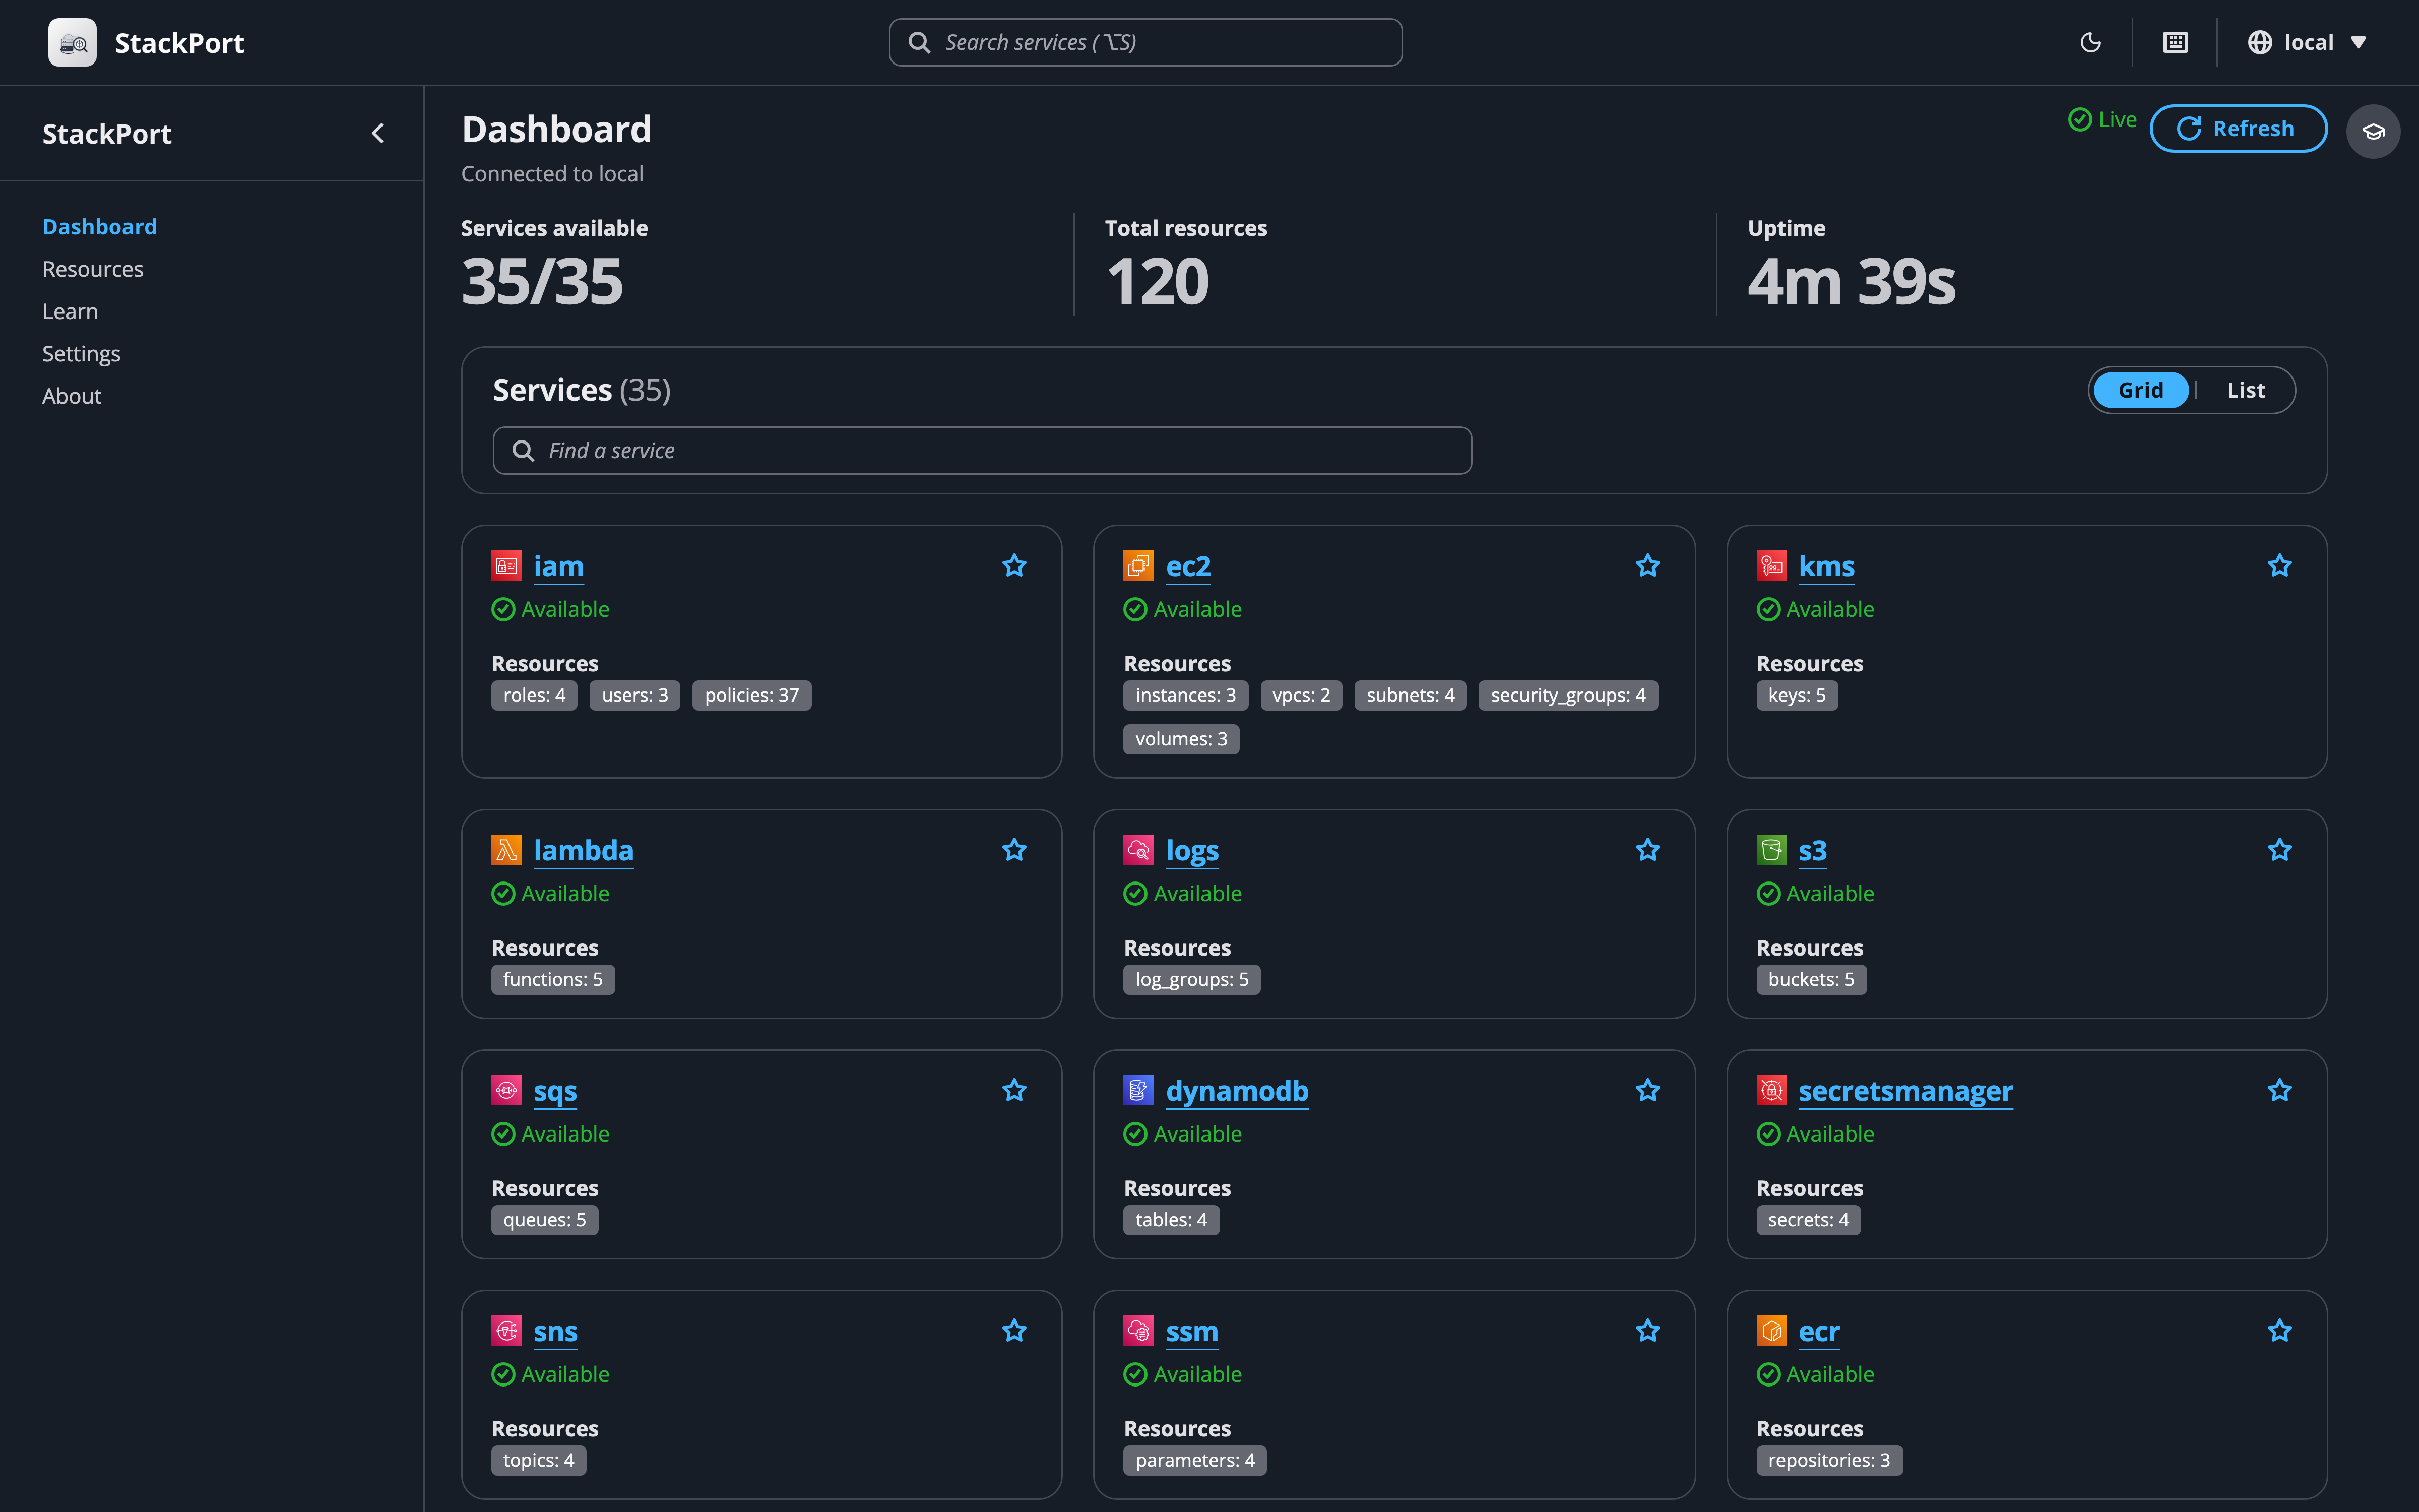The width and height of the screenshot is (2419, 1512).
Task: Switch services view to Grid
Action: [x=2140, y=390]
